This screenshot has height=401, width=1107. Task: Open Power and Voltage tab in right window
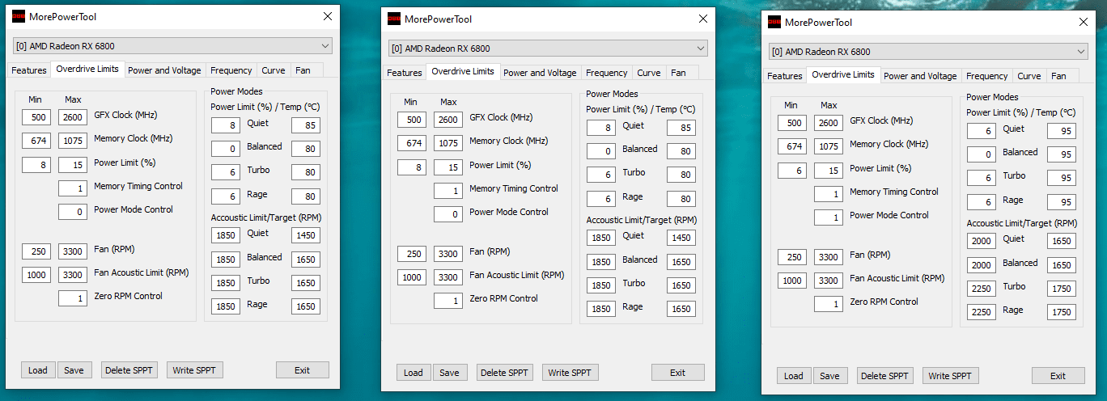point(920,76)
